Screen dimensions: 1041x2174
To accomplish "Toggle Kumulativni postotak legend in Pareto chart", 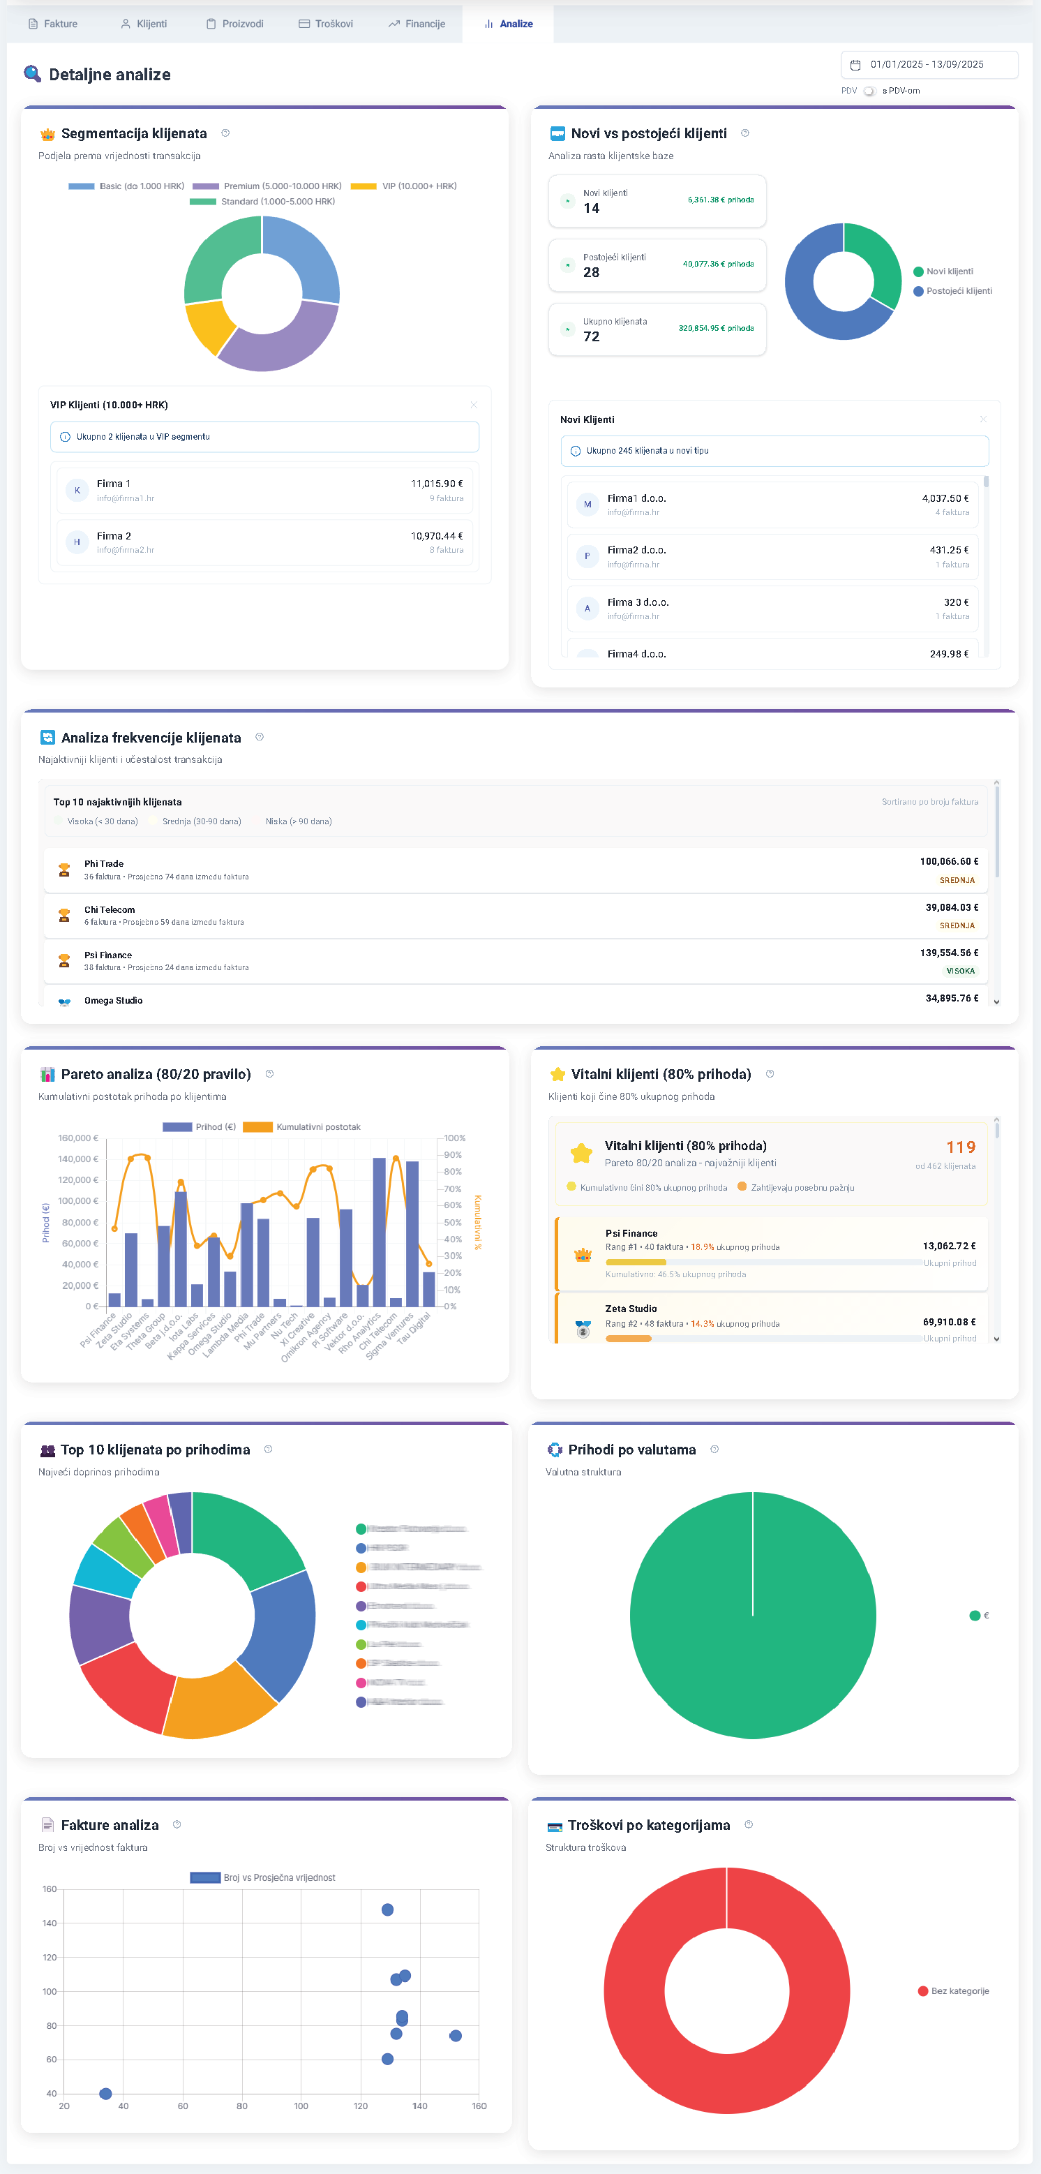I will tap(302, 1128).
